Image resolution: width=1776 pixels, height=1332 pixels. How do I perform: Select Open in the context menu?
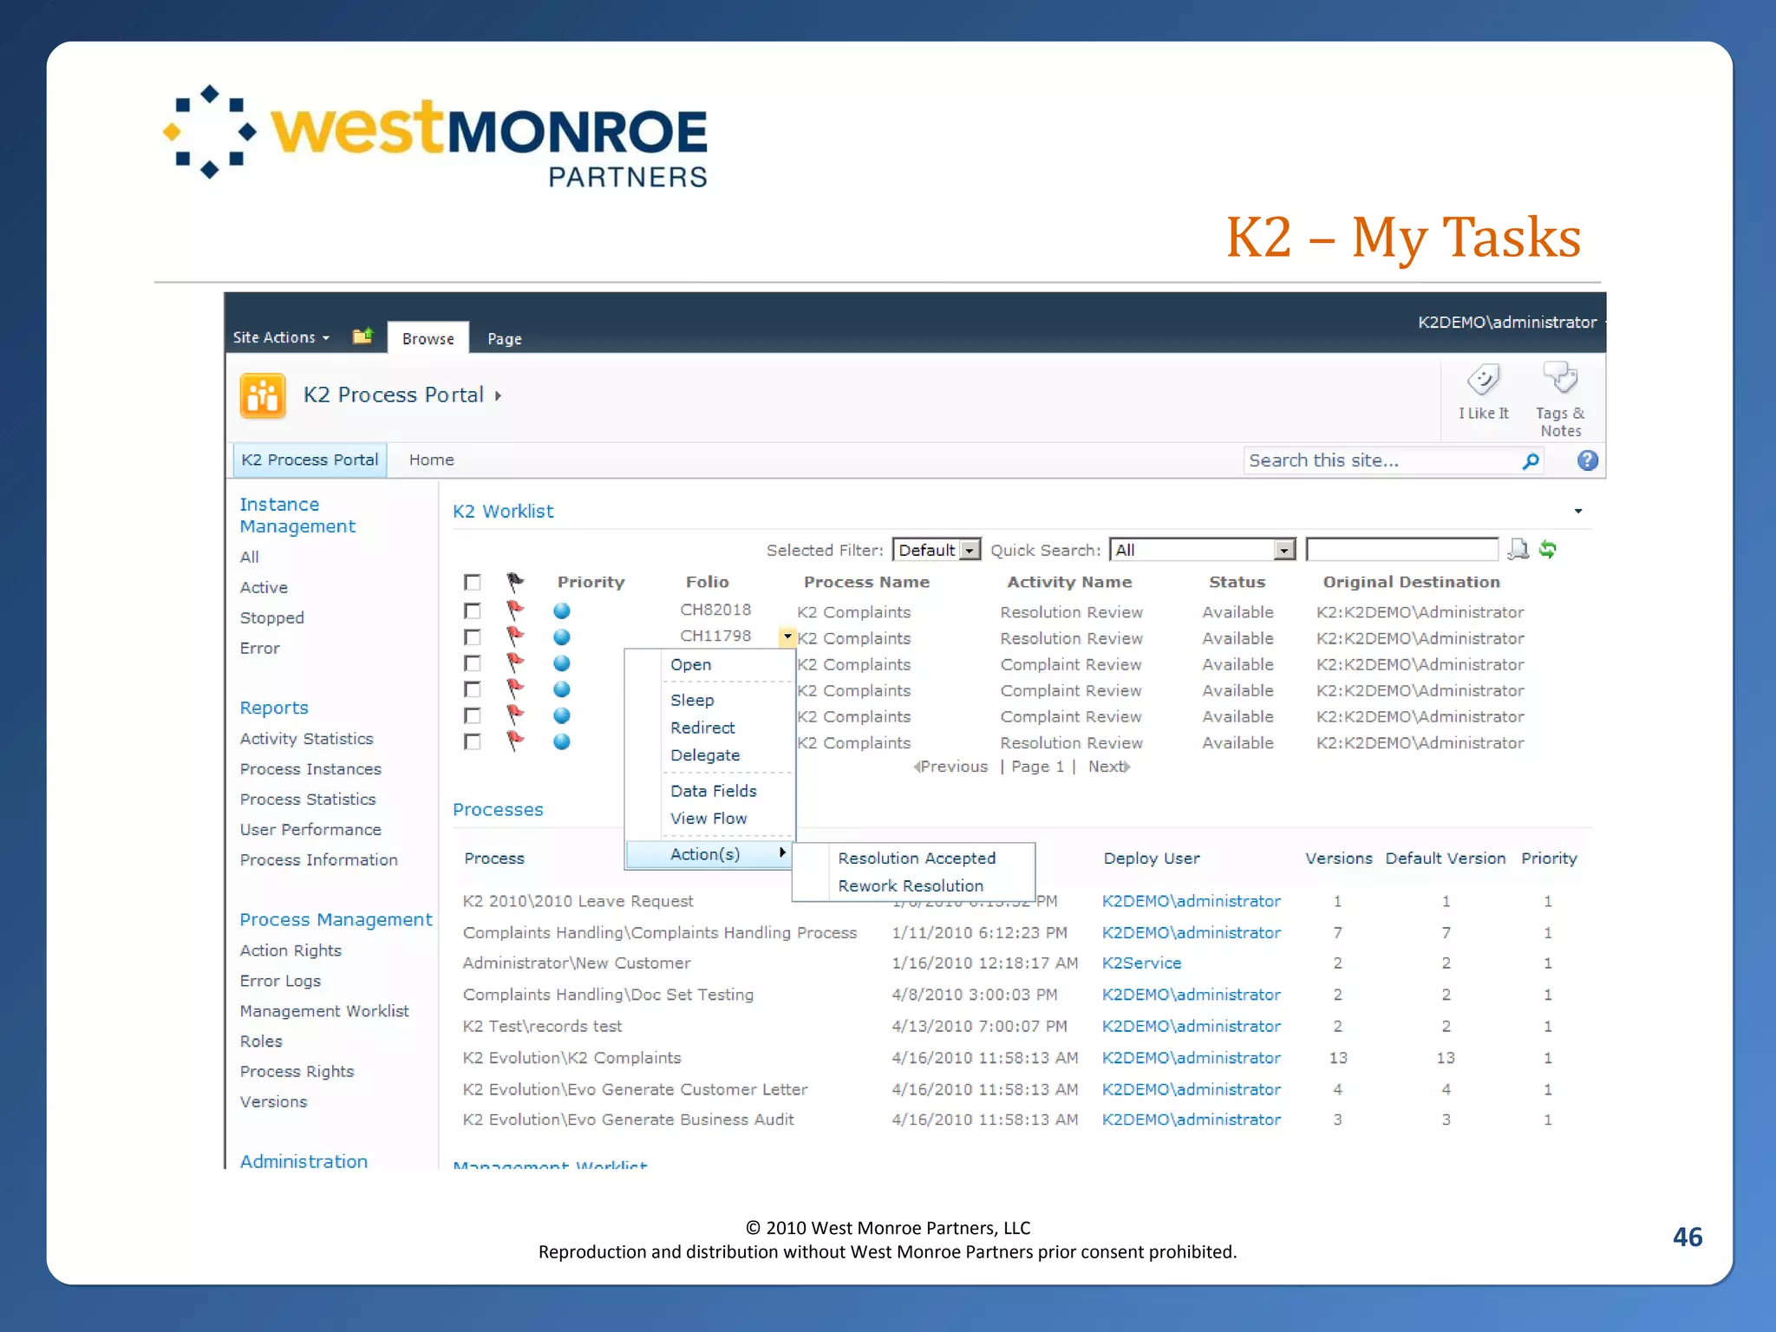pos(691,664)
